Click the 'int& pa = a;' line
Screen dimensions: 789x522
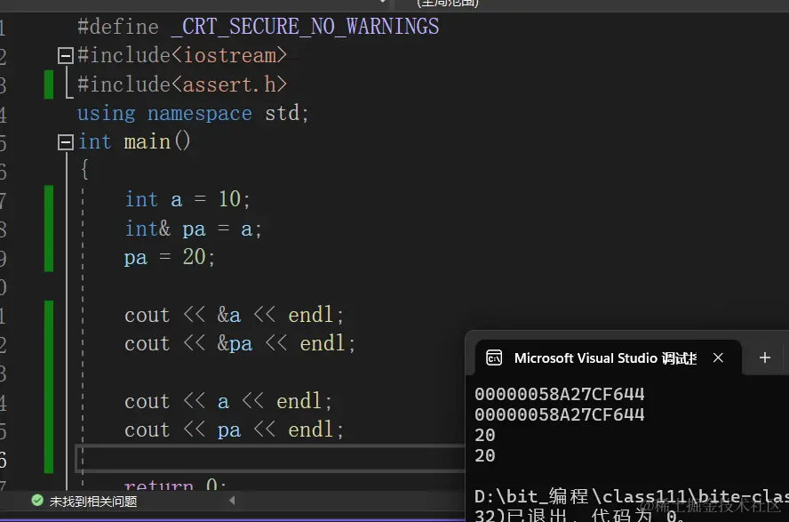click(193, 229)
